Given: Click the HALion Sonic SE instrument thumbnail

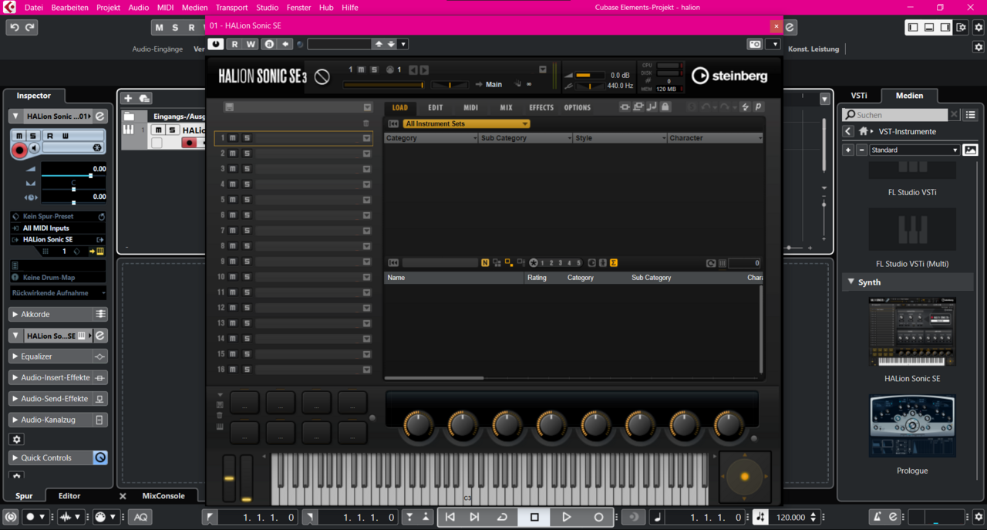Looking at the screenshot, I should pos(912,332).
